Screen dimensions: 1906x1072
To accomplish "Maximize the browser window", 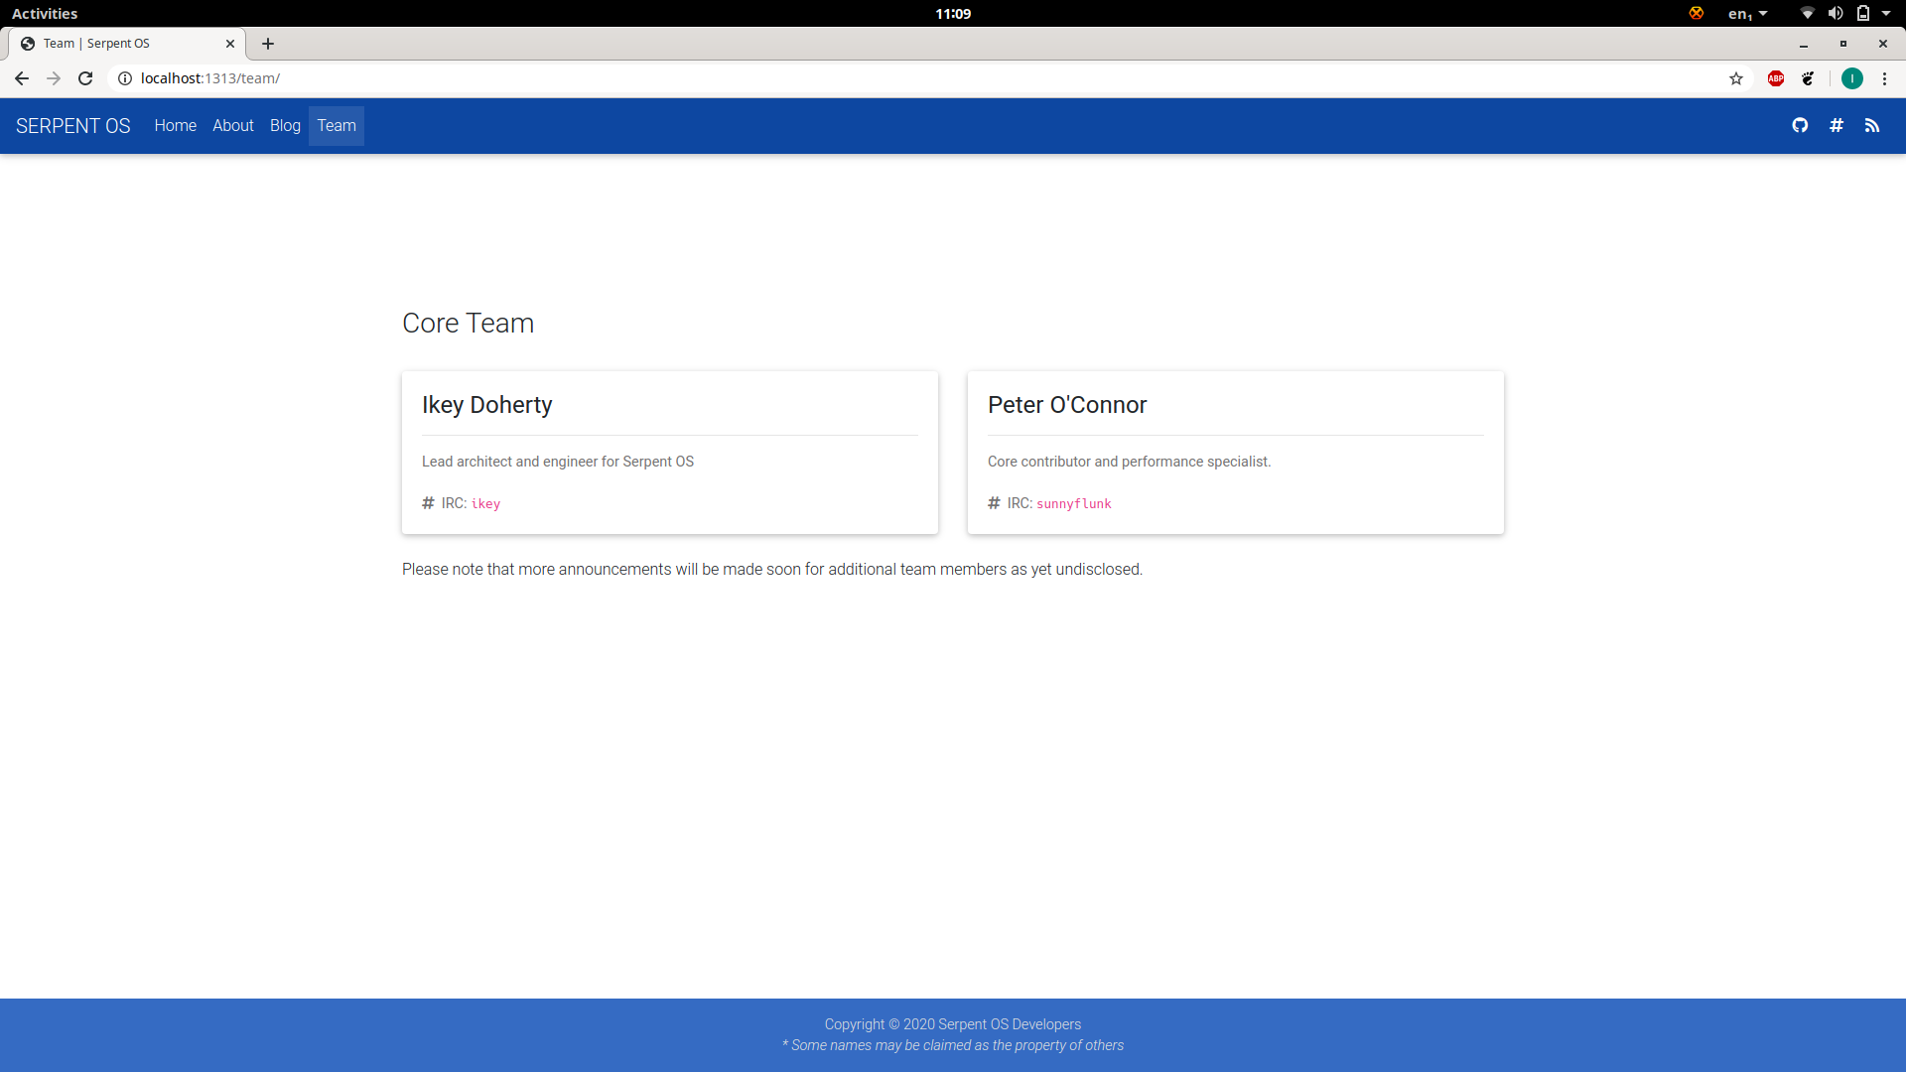I will (1843, 44).
